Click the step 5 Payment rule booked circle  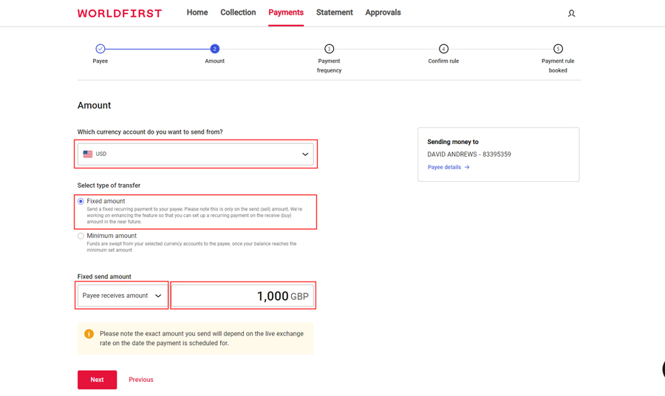[558, 49]
